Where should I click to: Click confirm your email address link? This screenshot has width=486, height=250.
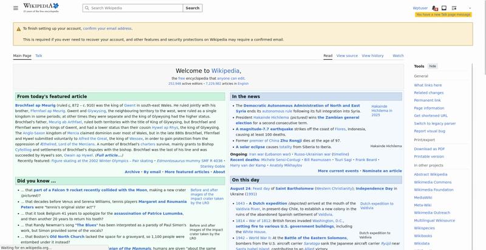coord(108,28)
